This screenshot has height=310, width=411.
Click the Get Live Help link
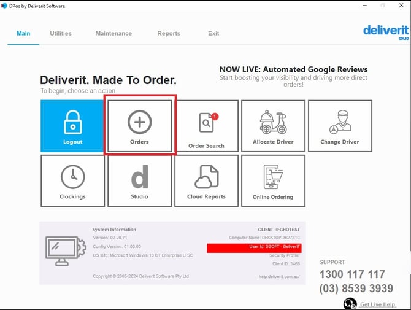point(378,304)
